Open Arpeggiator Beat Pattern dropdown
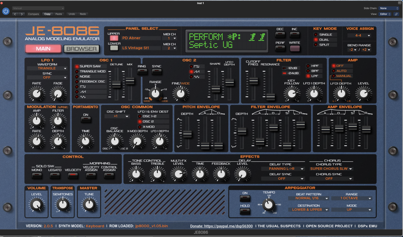Viewport: 403px width, 237px height. pos(308,198)
